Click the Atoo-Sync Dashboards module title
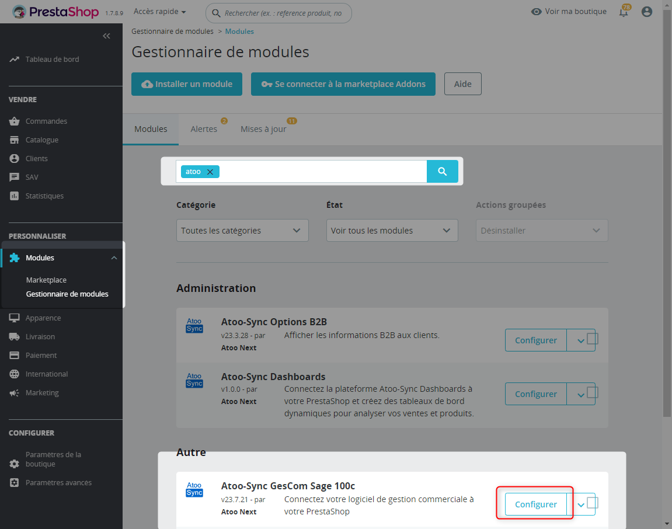This screenshot has height=529, width=672. click(x=273, y=377)
